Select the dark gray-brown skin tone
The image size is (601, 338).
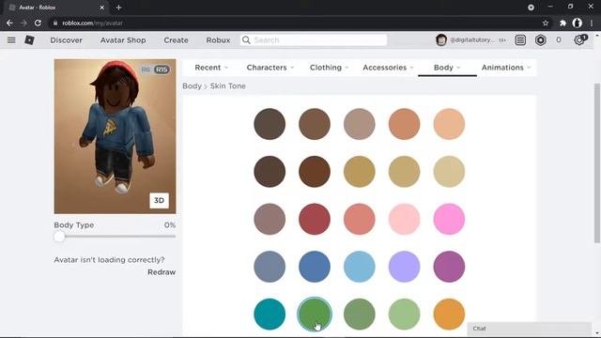coord(270,124)
